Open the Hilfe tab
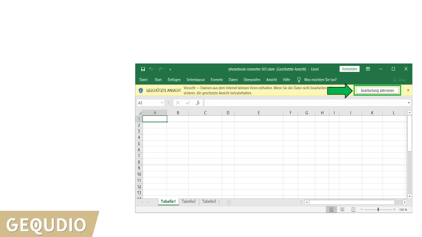Image resolution: width=422 pixels, height=237 pixels. click(287, 79)
